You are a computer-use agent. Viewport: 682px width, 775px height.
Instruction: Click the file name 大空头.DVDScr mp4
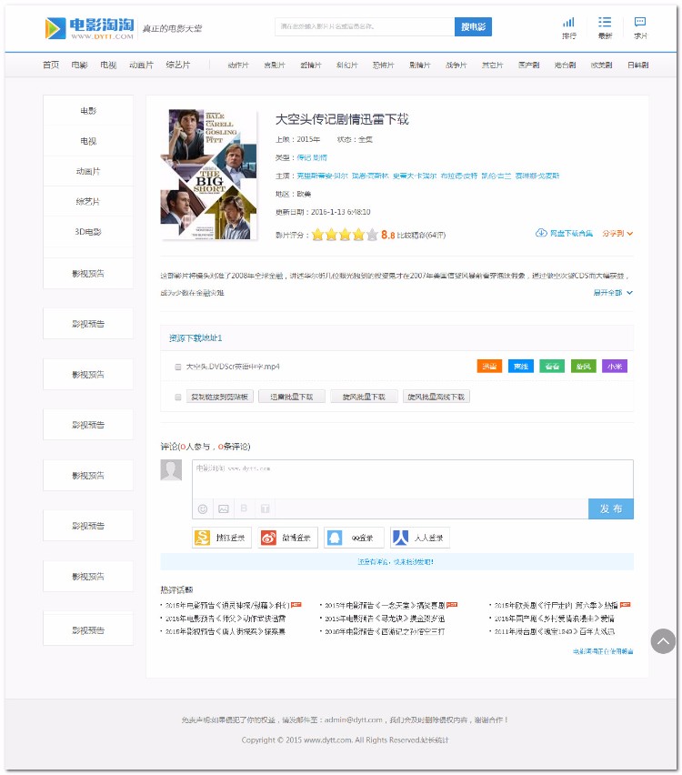coord(233,367)
